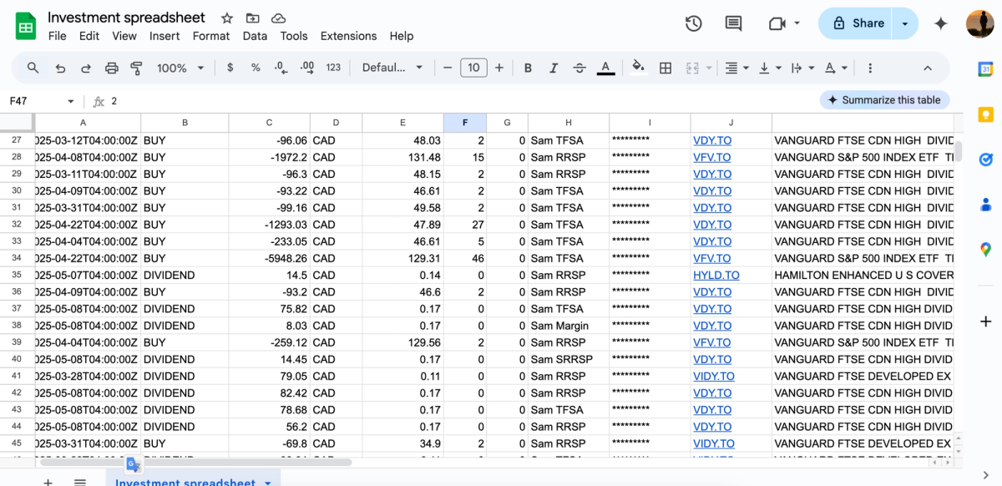The image size is (1002, 486).
Task: Open Google Calendar side panel
Action: (x=985, y=69)
